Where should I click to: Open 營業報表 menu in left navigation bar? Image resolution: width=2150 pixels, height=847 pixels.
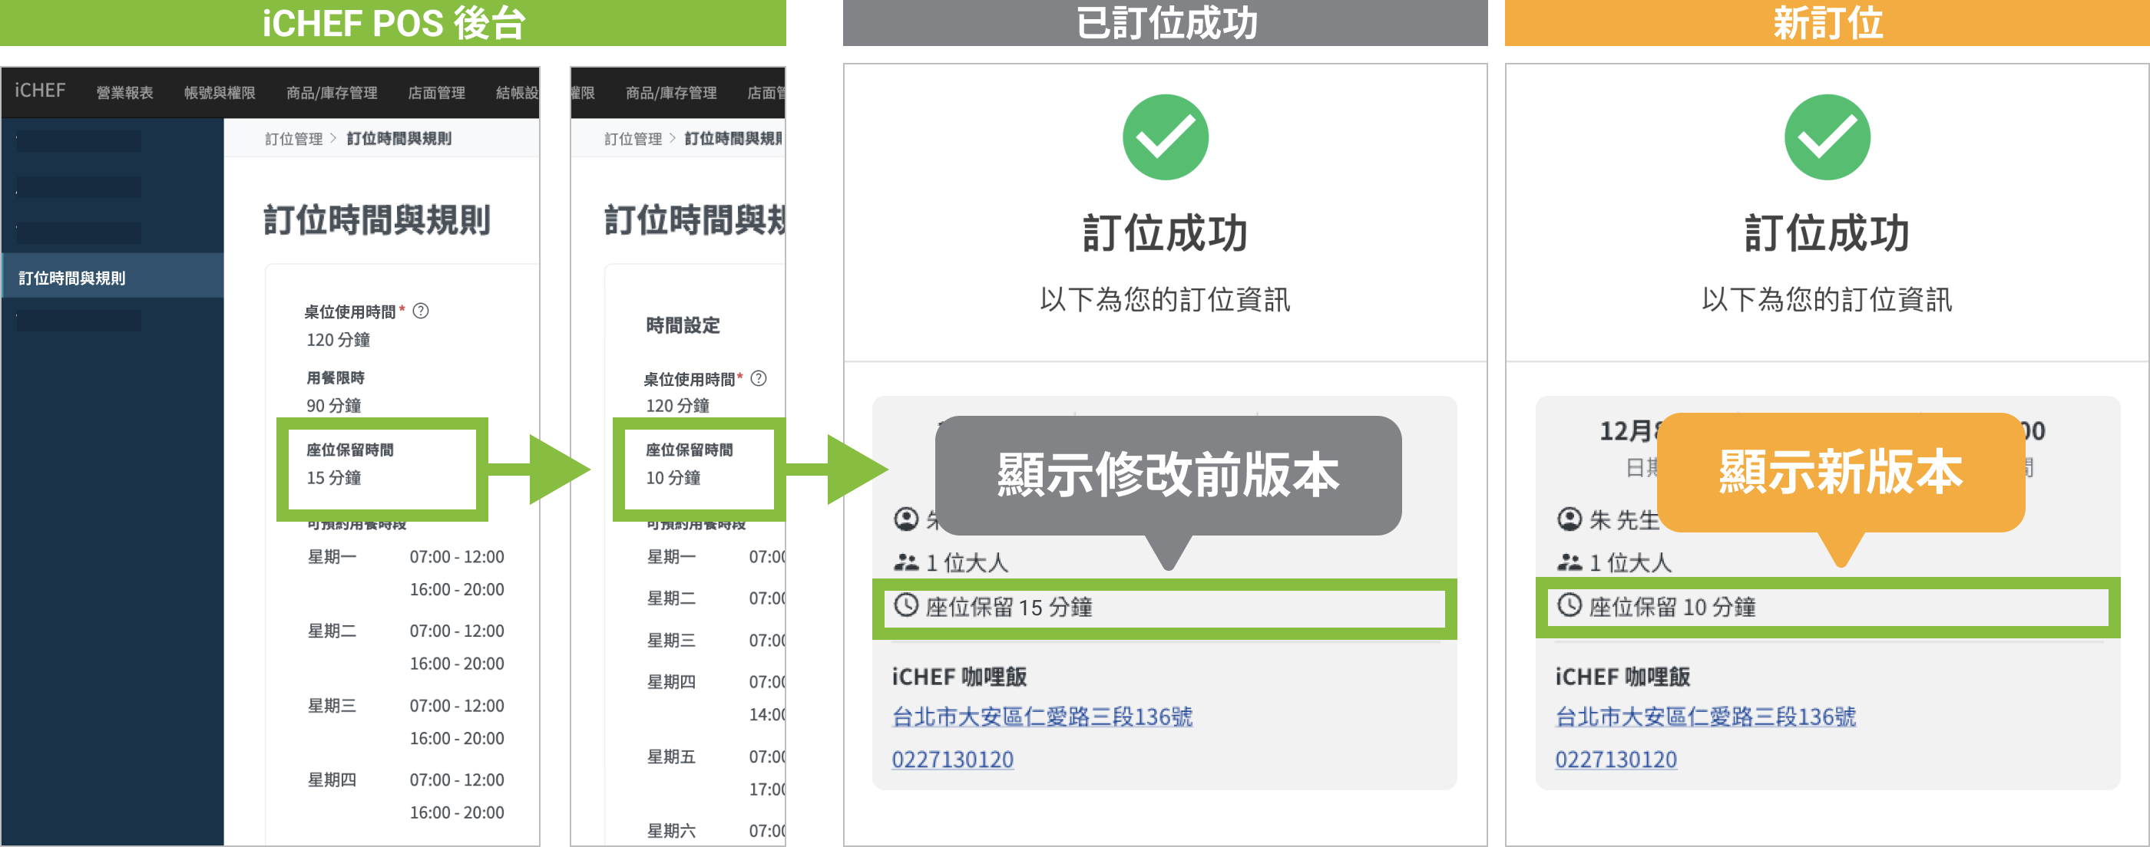pyautogui.click(x=124, y=93)
